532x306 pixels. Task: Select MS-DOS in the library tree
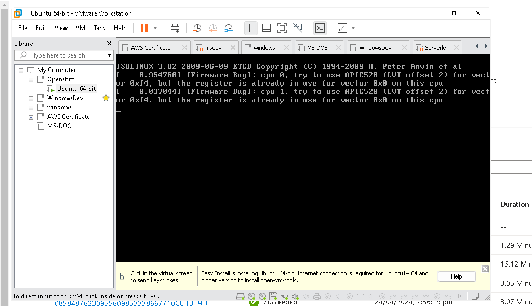59,126
